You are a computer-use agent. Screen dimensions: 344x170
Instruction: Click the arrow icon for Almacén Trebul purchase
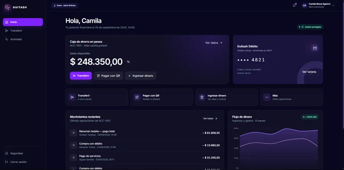point(73,145)
